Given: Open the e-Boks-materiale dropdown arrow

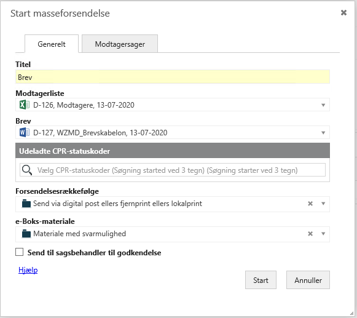Looking at the screenshot, I should 323,234.
